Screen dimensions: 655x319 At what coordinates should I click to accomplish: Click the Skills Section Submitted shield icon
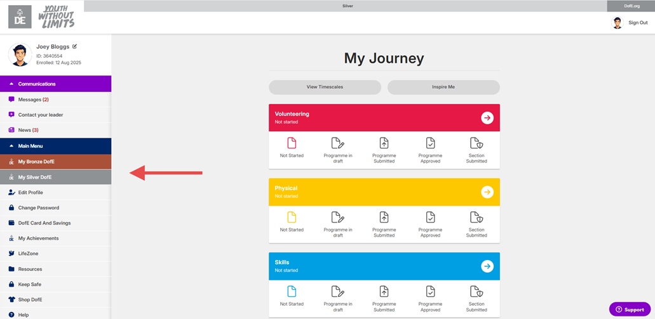point(476,292)
